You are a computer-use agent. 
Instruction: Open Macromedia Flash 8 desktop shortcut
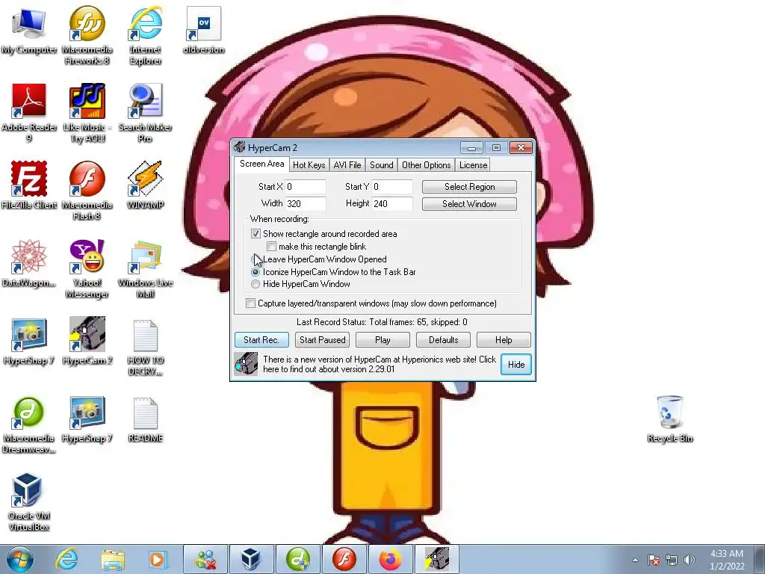point(87,191)
